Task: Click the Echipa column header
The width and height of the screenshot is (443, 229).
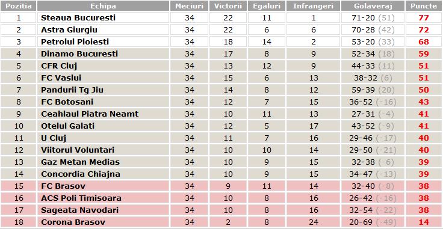Action: click(103, 6)
